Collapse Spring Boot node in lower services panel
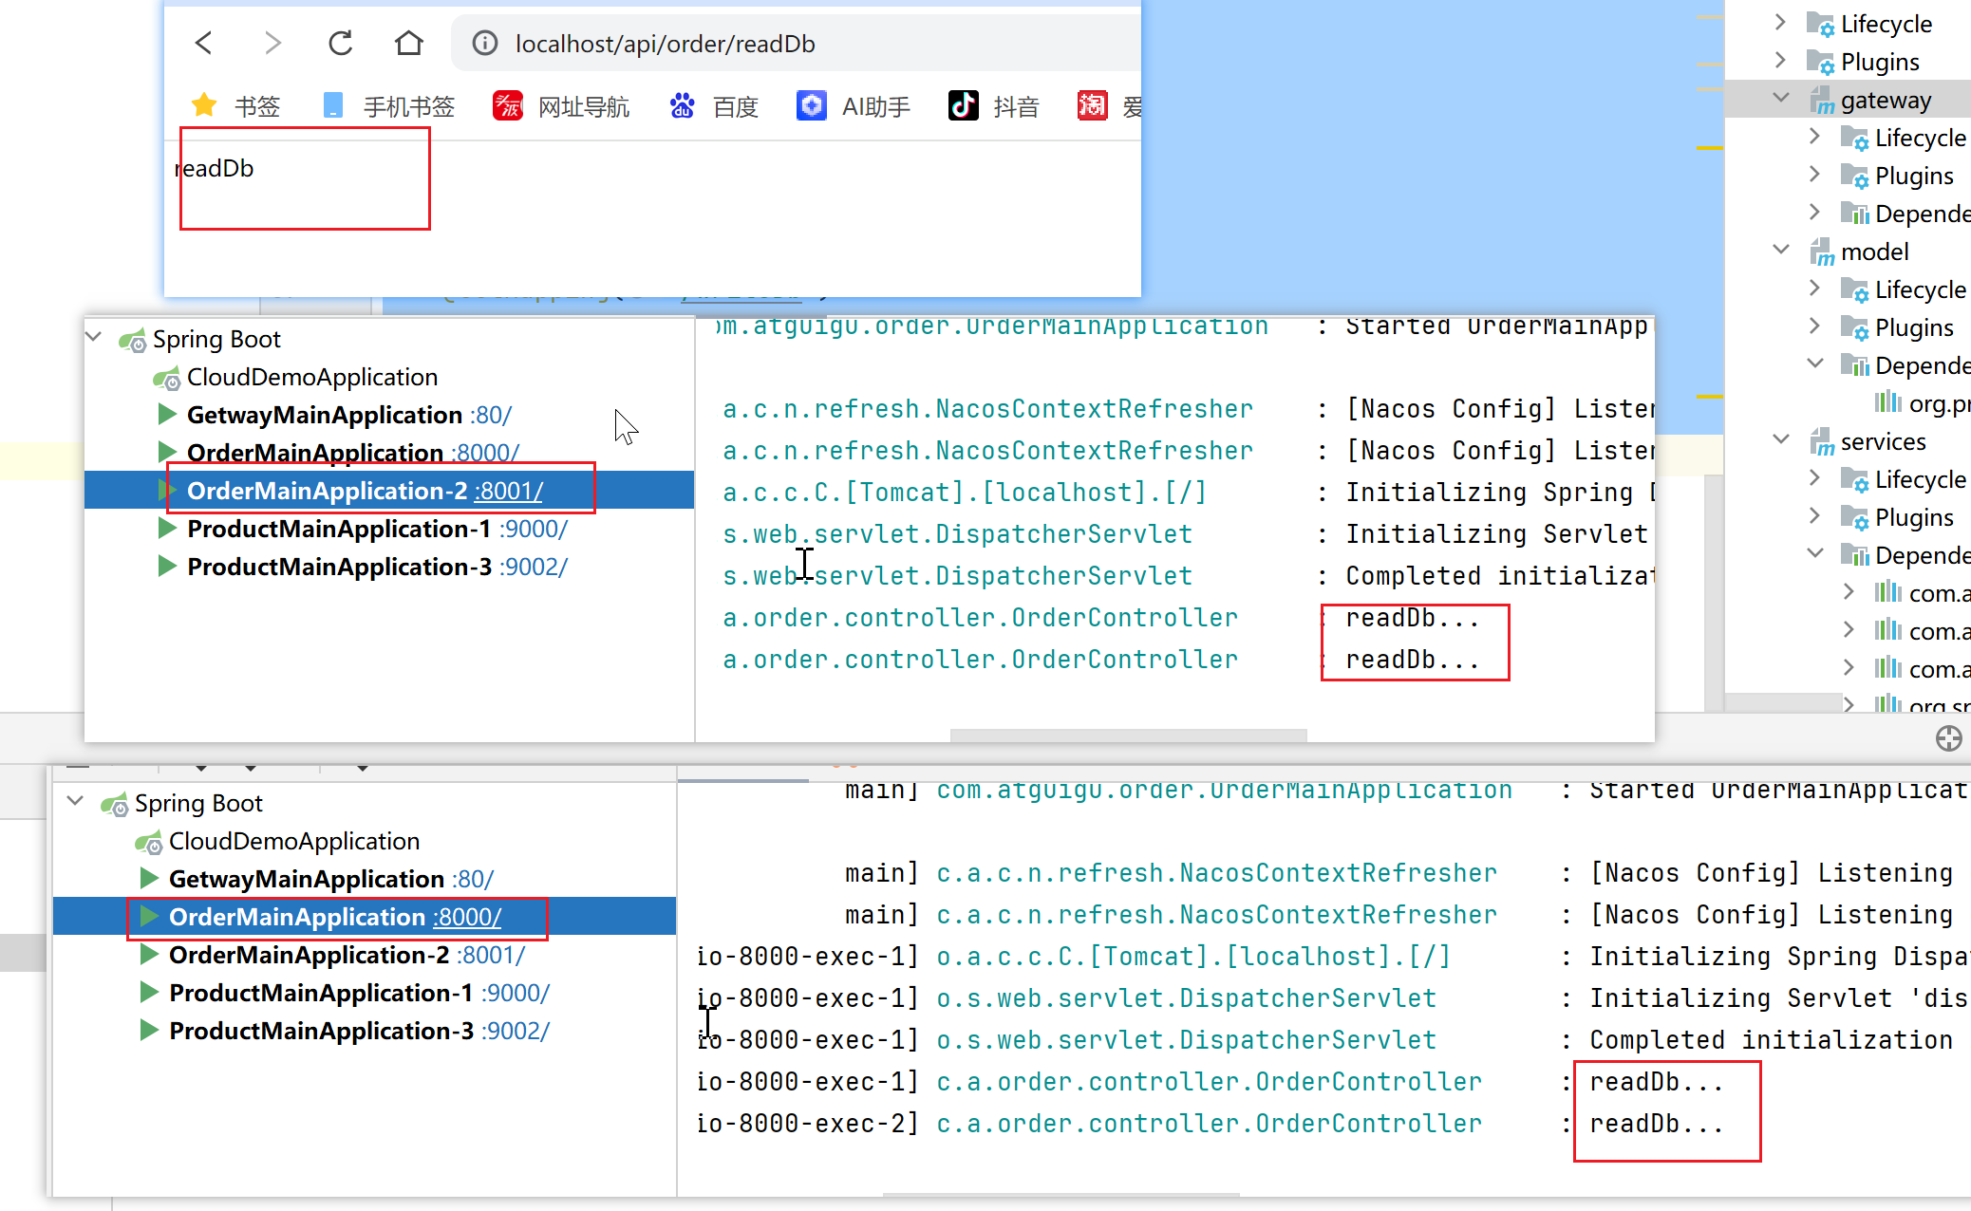 pyautogui.click(x=76, y=802)
